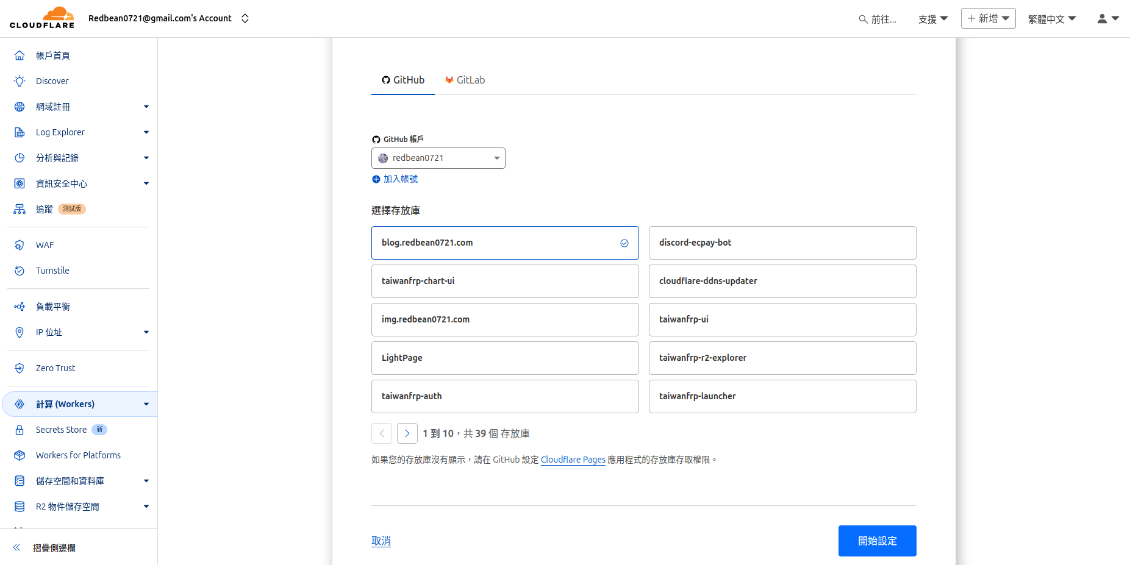The height and width of the screenshot is (565, 1130).
Task: Click the Turnstile icon in sidebar
Action: (19, 271)
